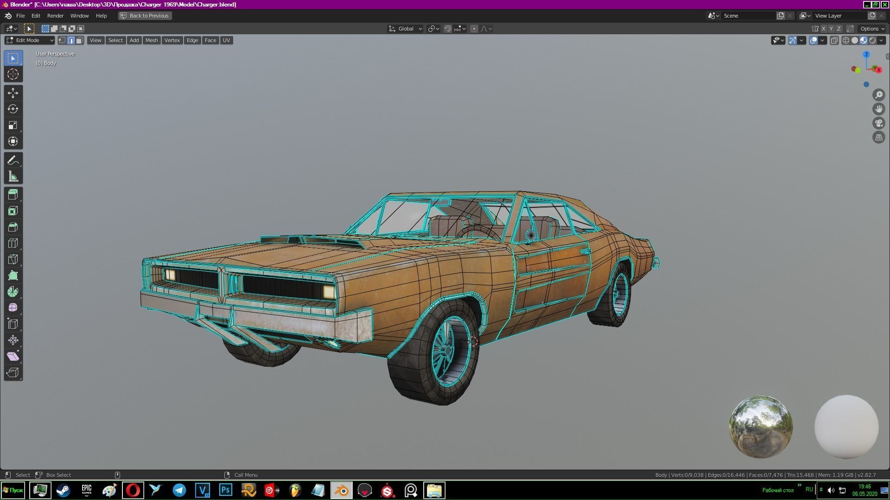Activate the Shear tool
Image resolution: width=890 pixels, height=500 pixels.
(13, 356)
